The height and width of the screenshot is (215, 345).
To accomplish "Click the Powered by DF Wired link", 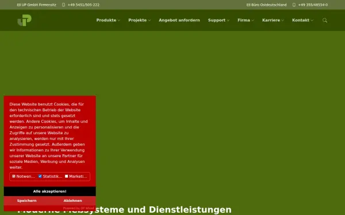I will point(78,208).
